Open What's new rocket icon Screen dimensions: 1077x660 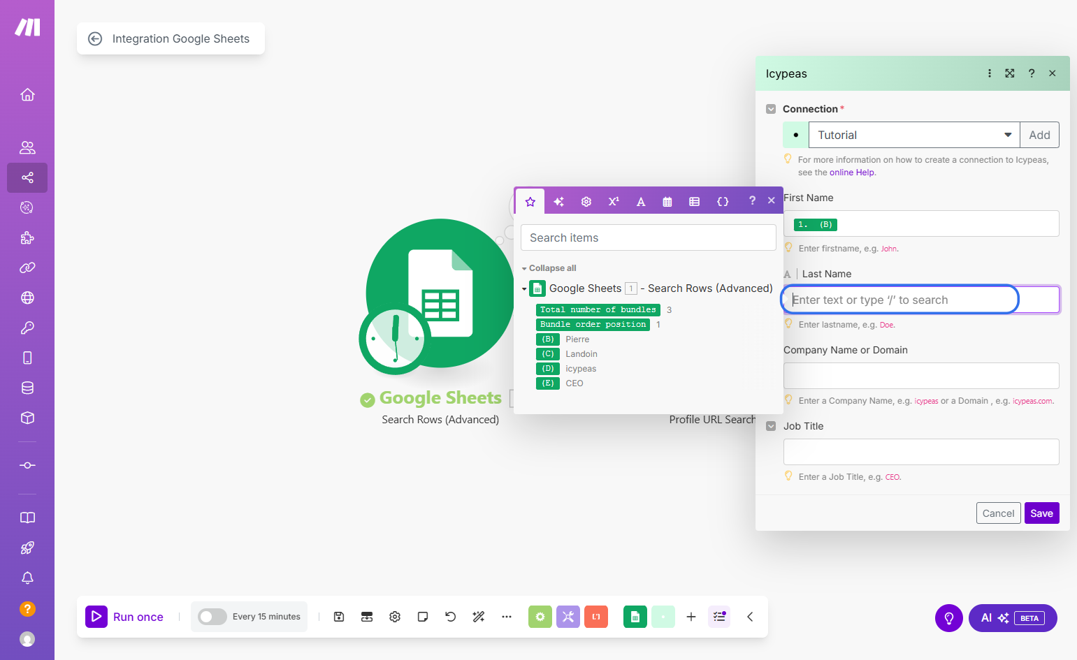pos(27,548)
